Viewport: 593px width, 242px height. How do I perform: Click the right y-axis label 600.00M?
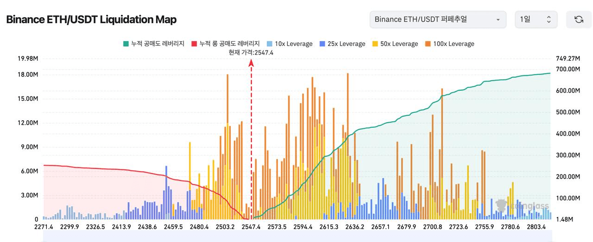pos(568,91)
